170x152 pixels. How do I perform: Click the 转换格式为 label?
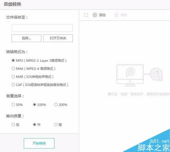coord(17,52)
